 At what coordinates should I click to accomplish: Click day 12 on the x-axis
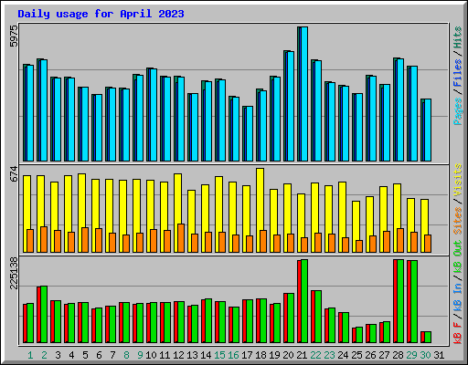(x=178, y=355)
